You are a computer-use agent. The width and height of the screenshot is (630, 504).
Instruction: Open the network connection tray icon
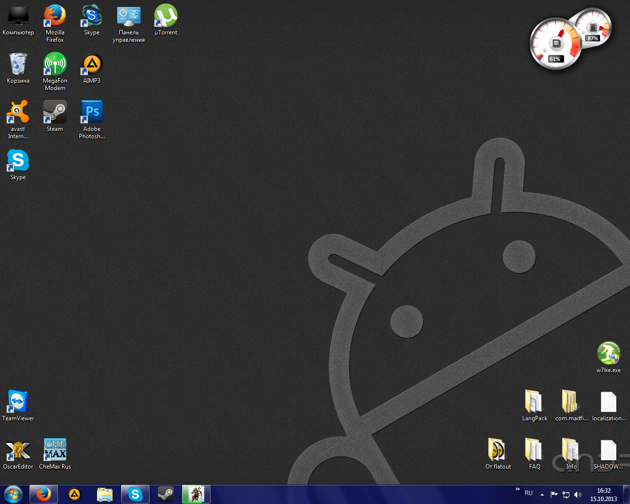[566, 495]
